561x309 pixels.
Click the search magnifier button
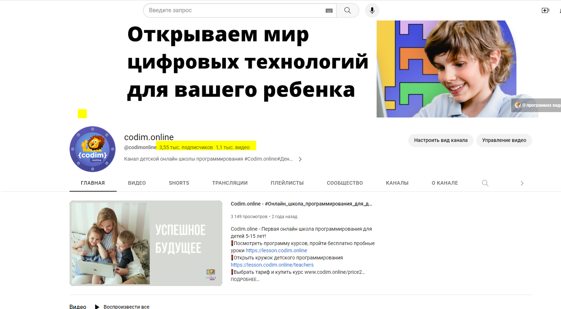click(x=347, y=10)
